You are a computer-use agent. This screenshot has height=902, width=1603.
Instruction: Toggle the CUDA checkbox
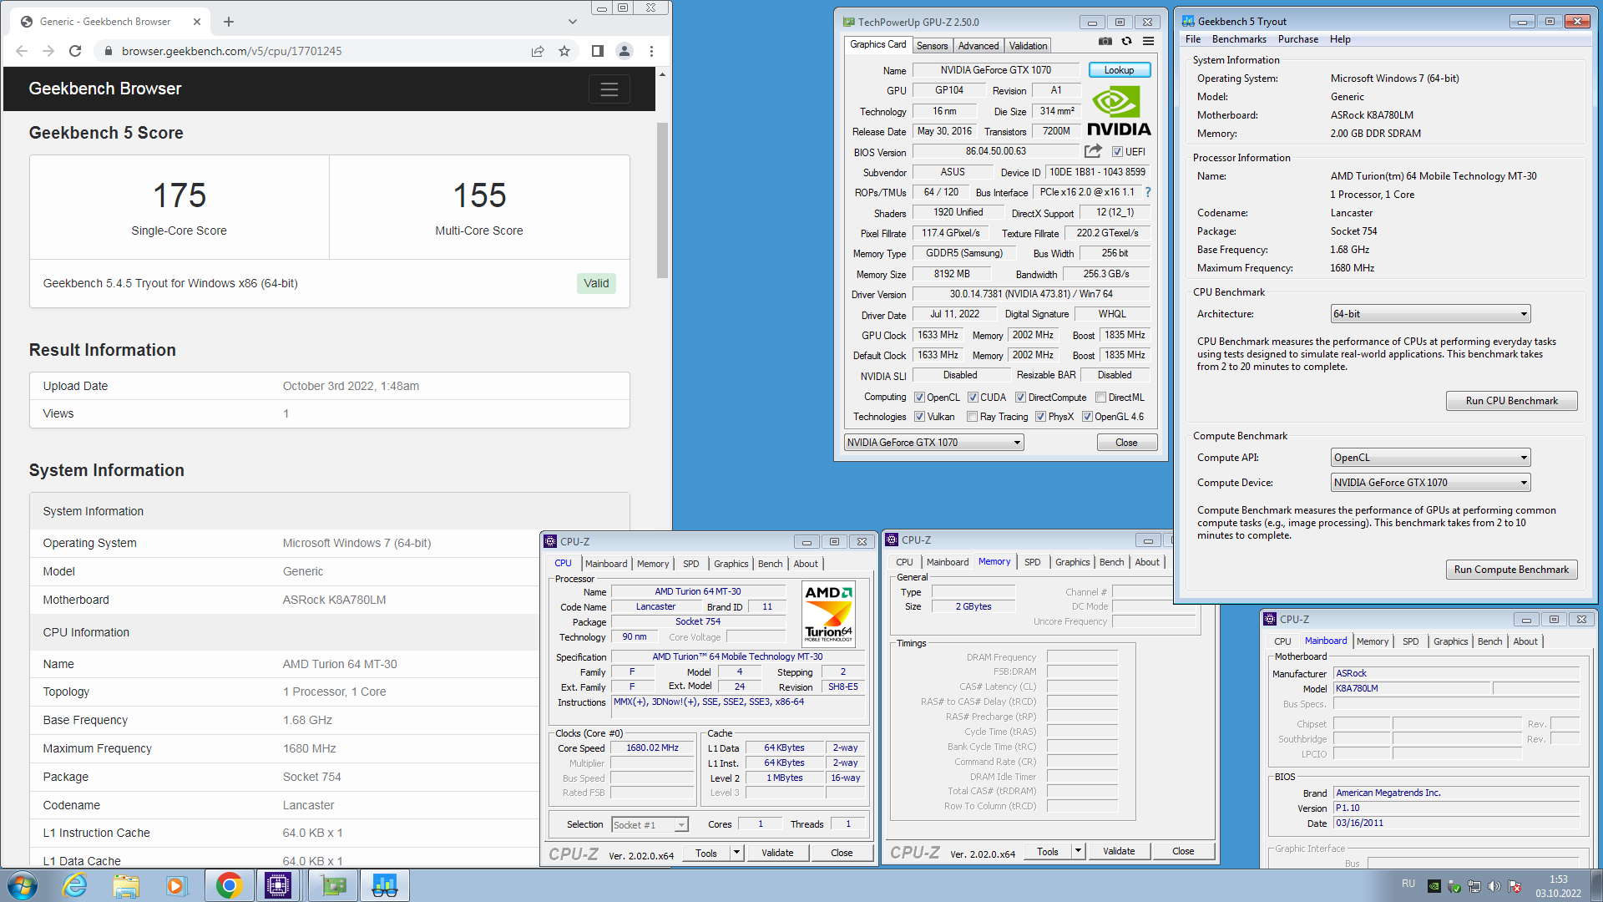coord(973,398)
